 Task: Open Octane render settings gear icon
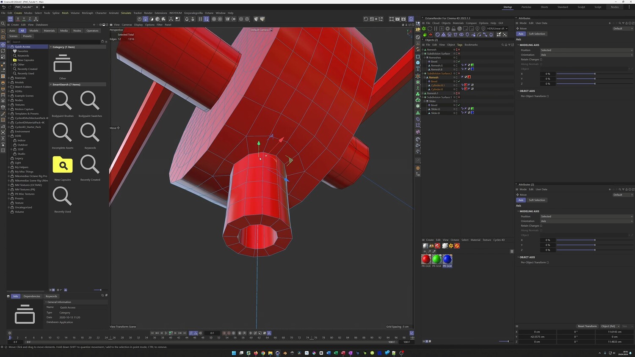448,29
